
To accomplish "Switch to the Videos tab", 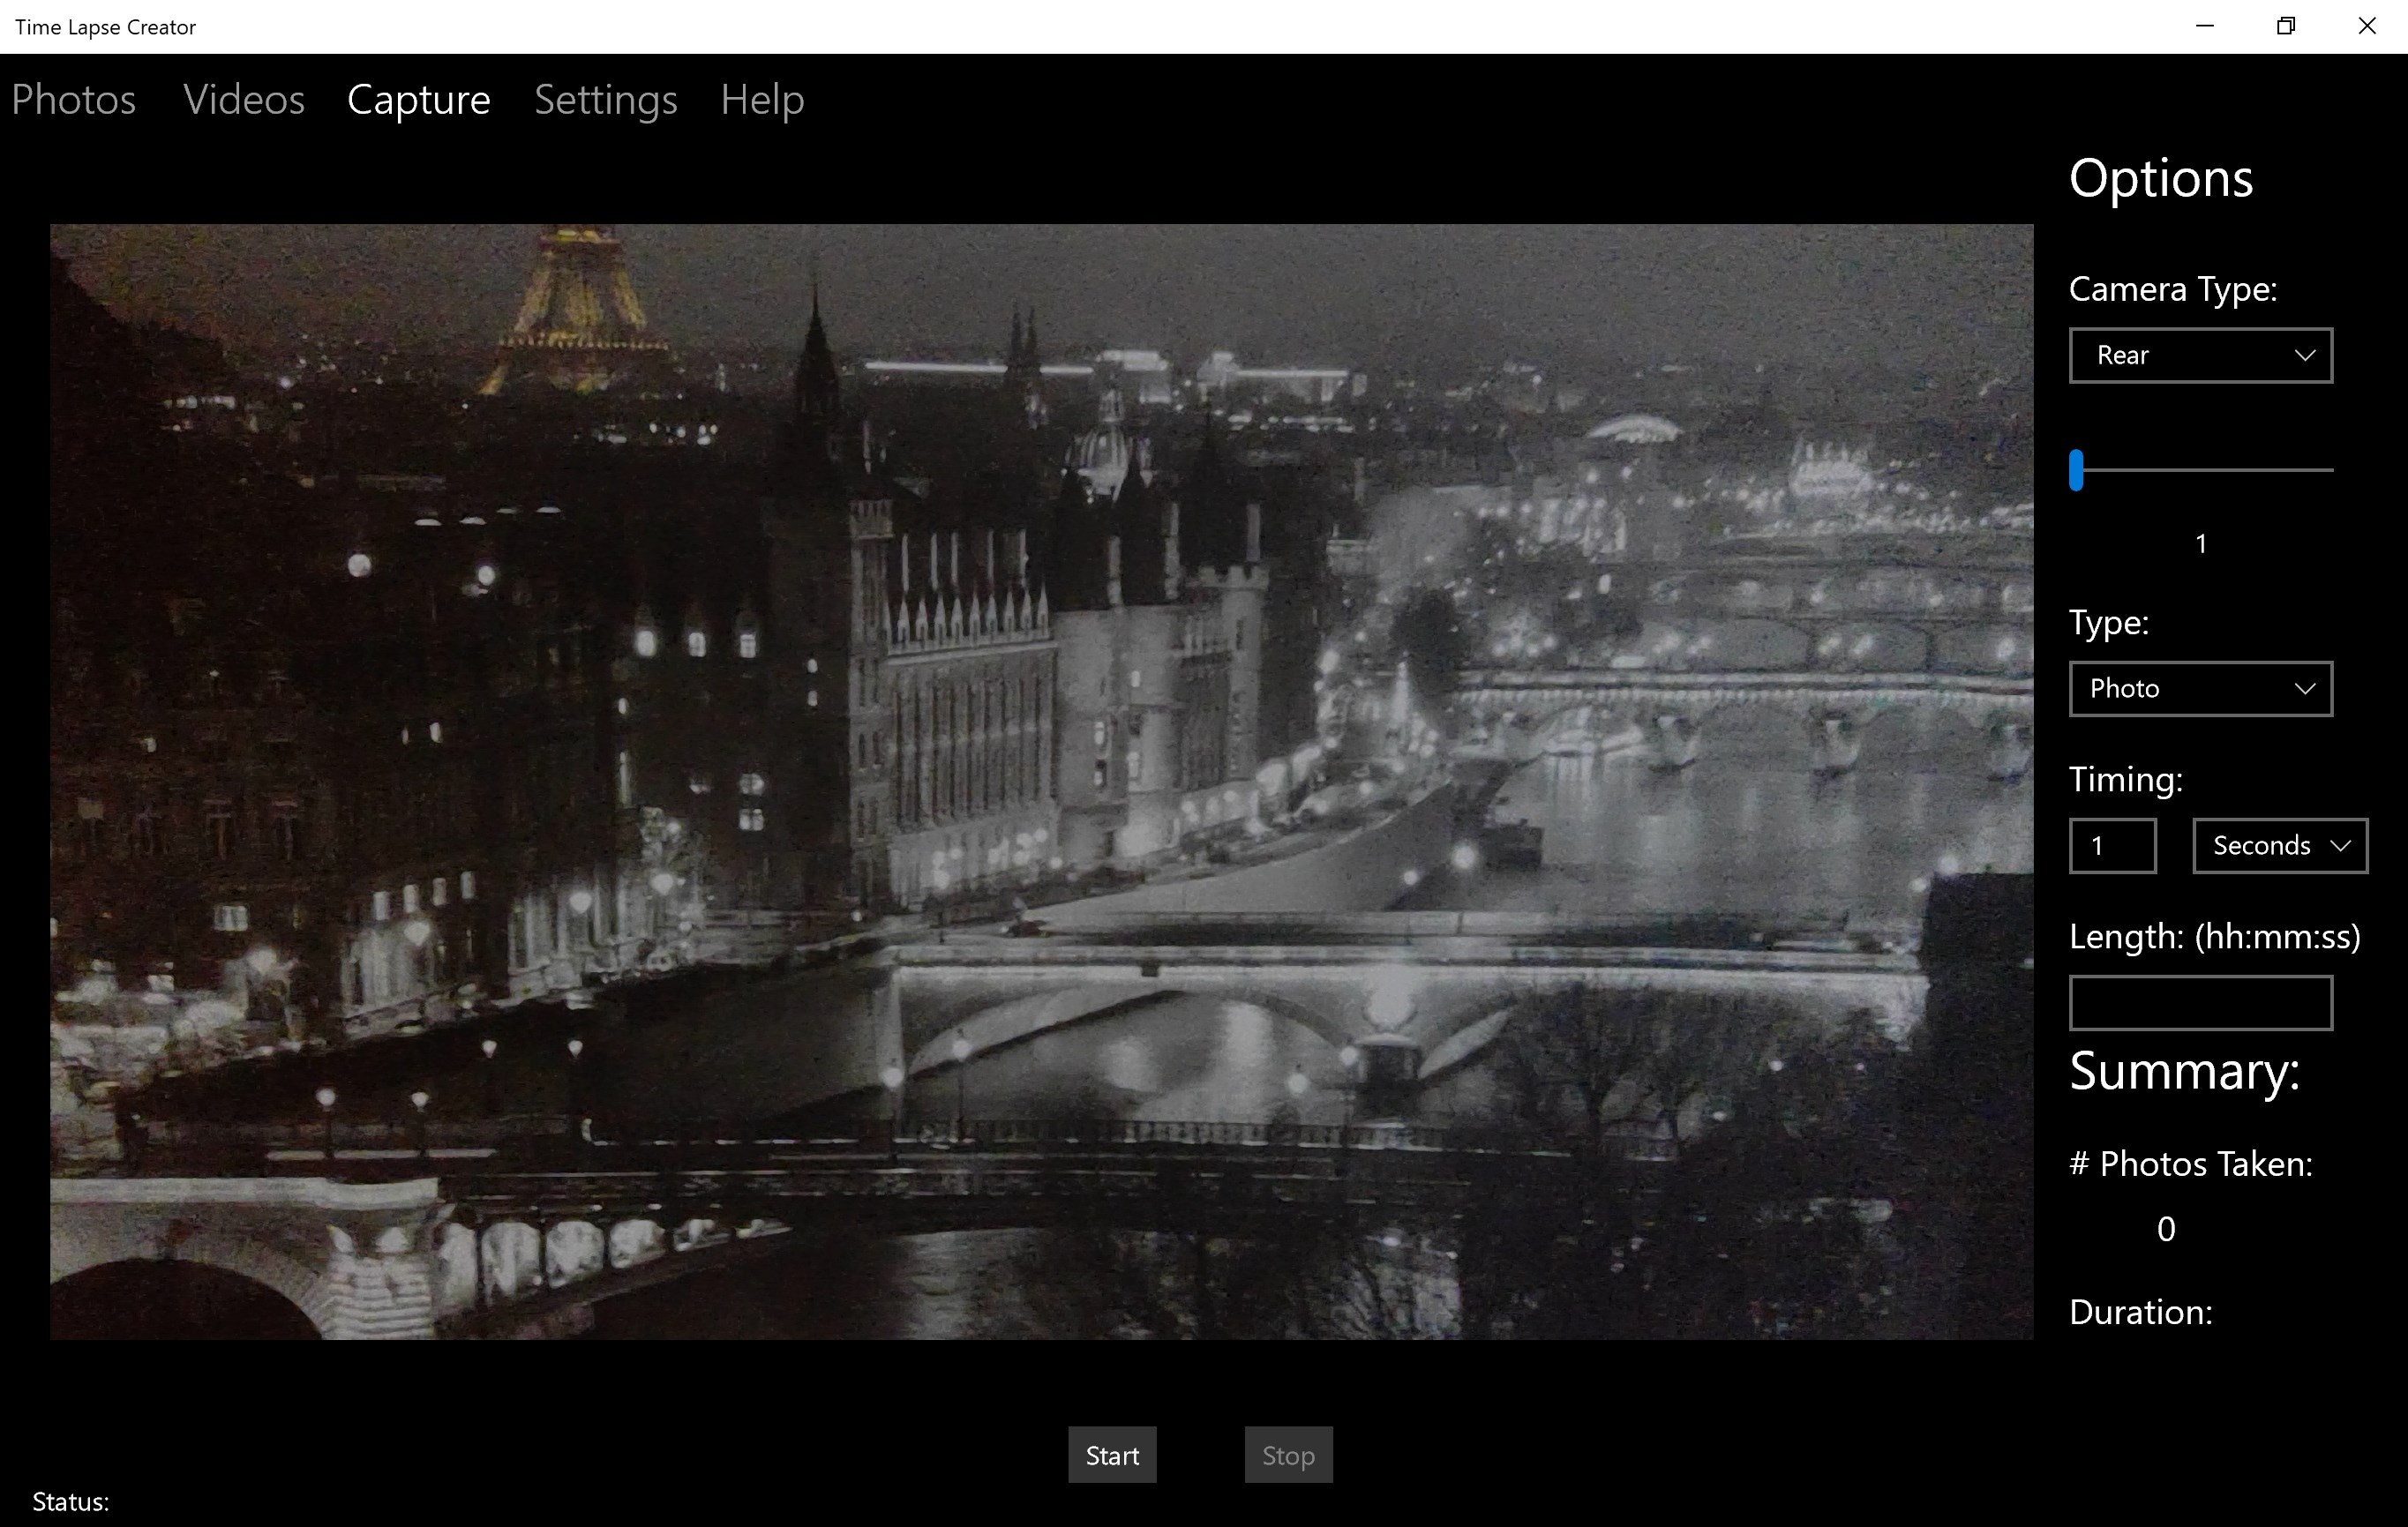I will [x=243, y=100].
